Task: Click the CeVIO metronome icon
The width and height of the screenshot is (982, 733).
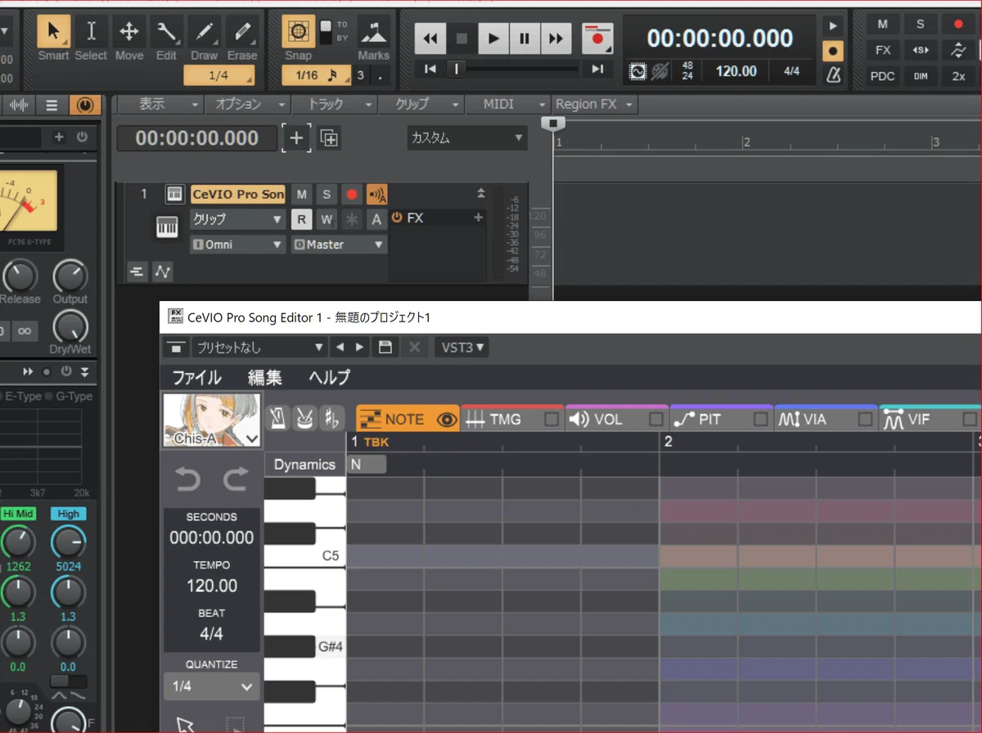Action: point(278,418)
